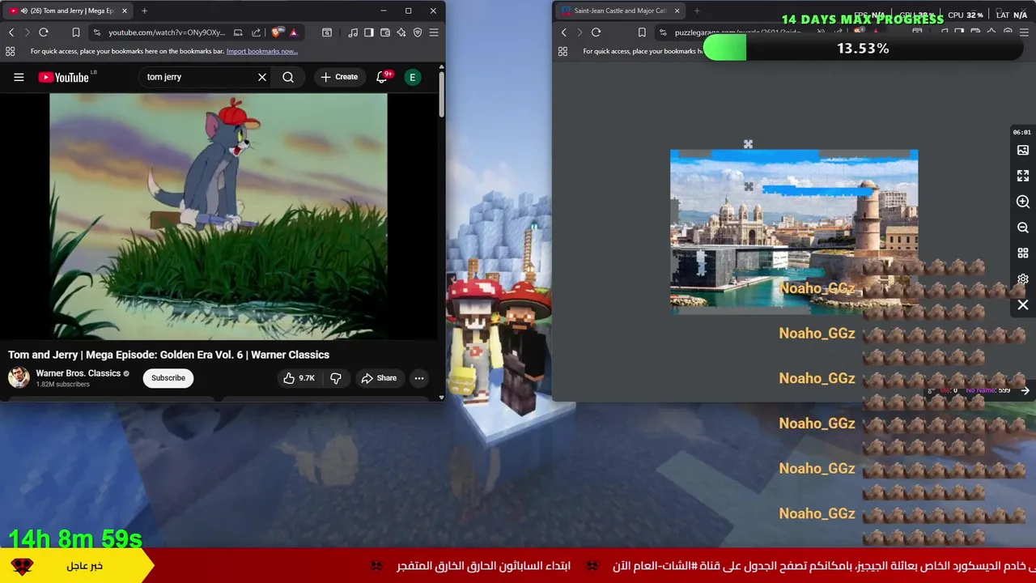Screen dimensions: 1036x583
Task: Open Warner Bros. Classics channel name
Action: 79,373
